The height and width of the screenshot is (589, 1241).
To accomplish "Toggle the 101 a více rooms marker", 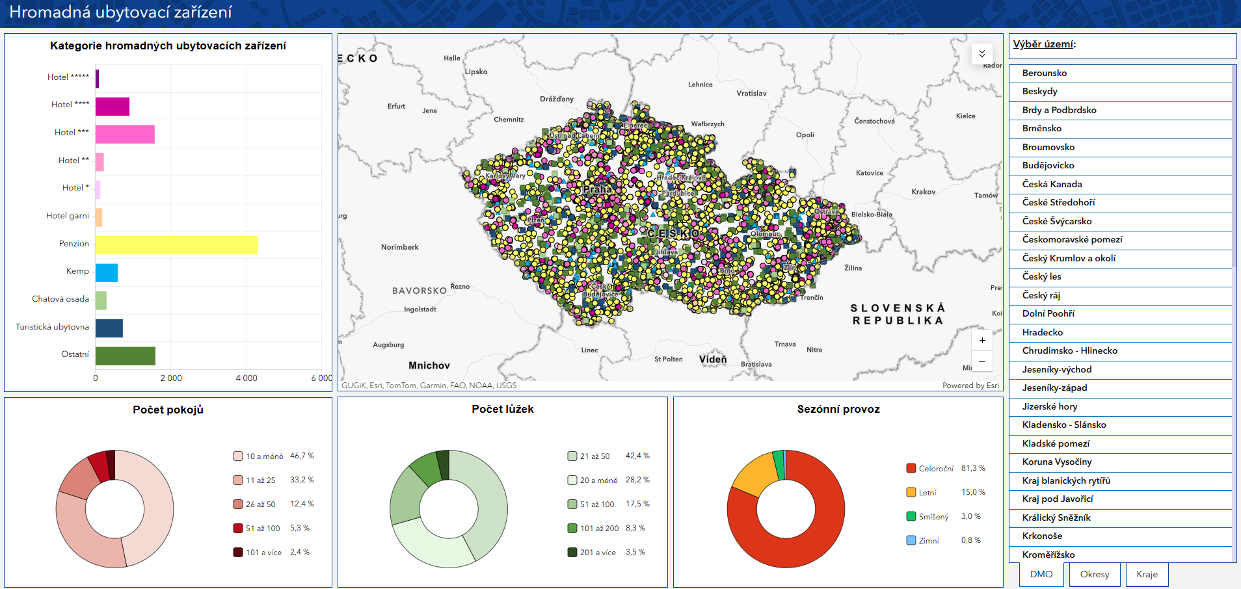I will click(x=238, y=552).
